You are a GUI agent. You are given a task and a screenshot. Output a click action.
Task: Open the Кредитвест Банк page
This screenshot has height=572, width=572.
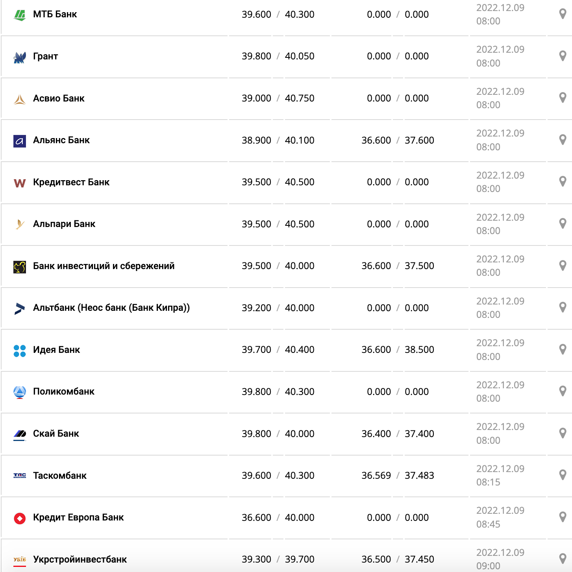71,182
